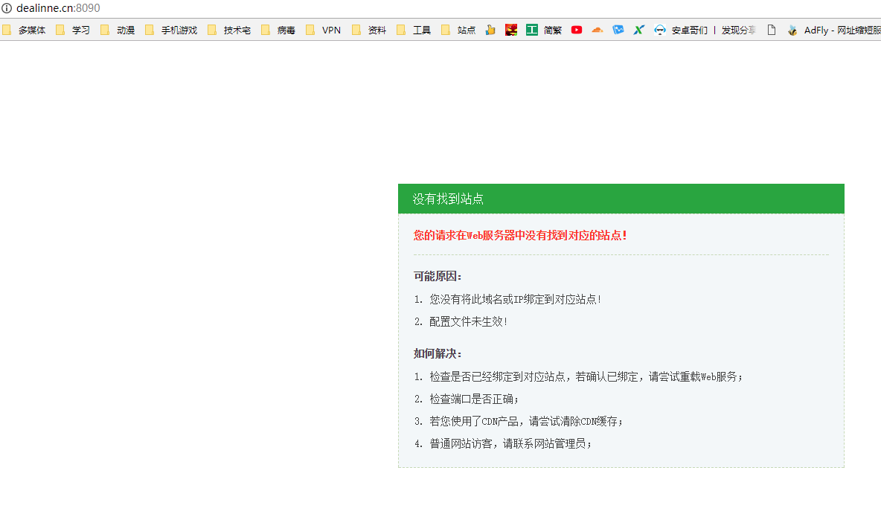Click the thumbs-up bookmark icon
The width and height of the screenshot is (881, 517).
[490, 30]
